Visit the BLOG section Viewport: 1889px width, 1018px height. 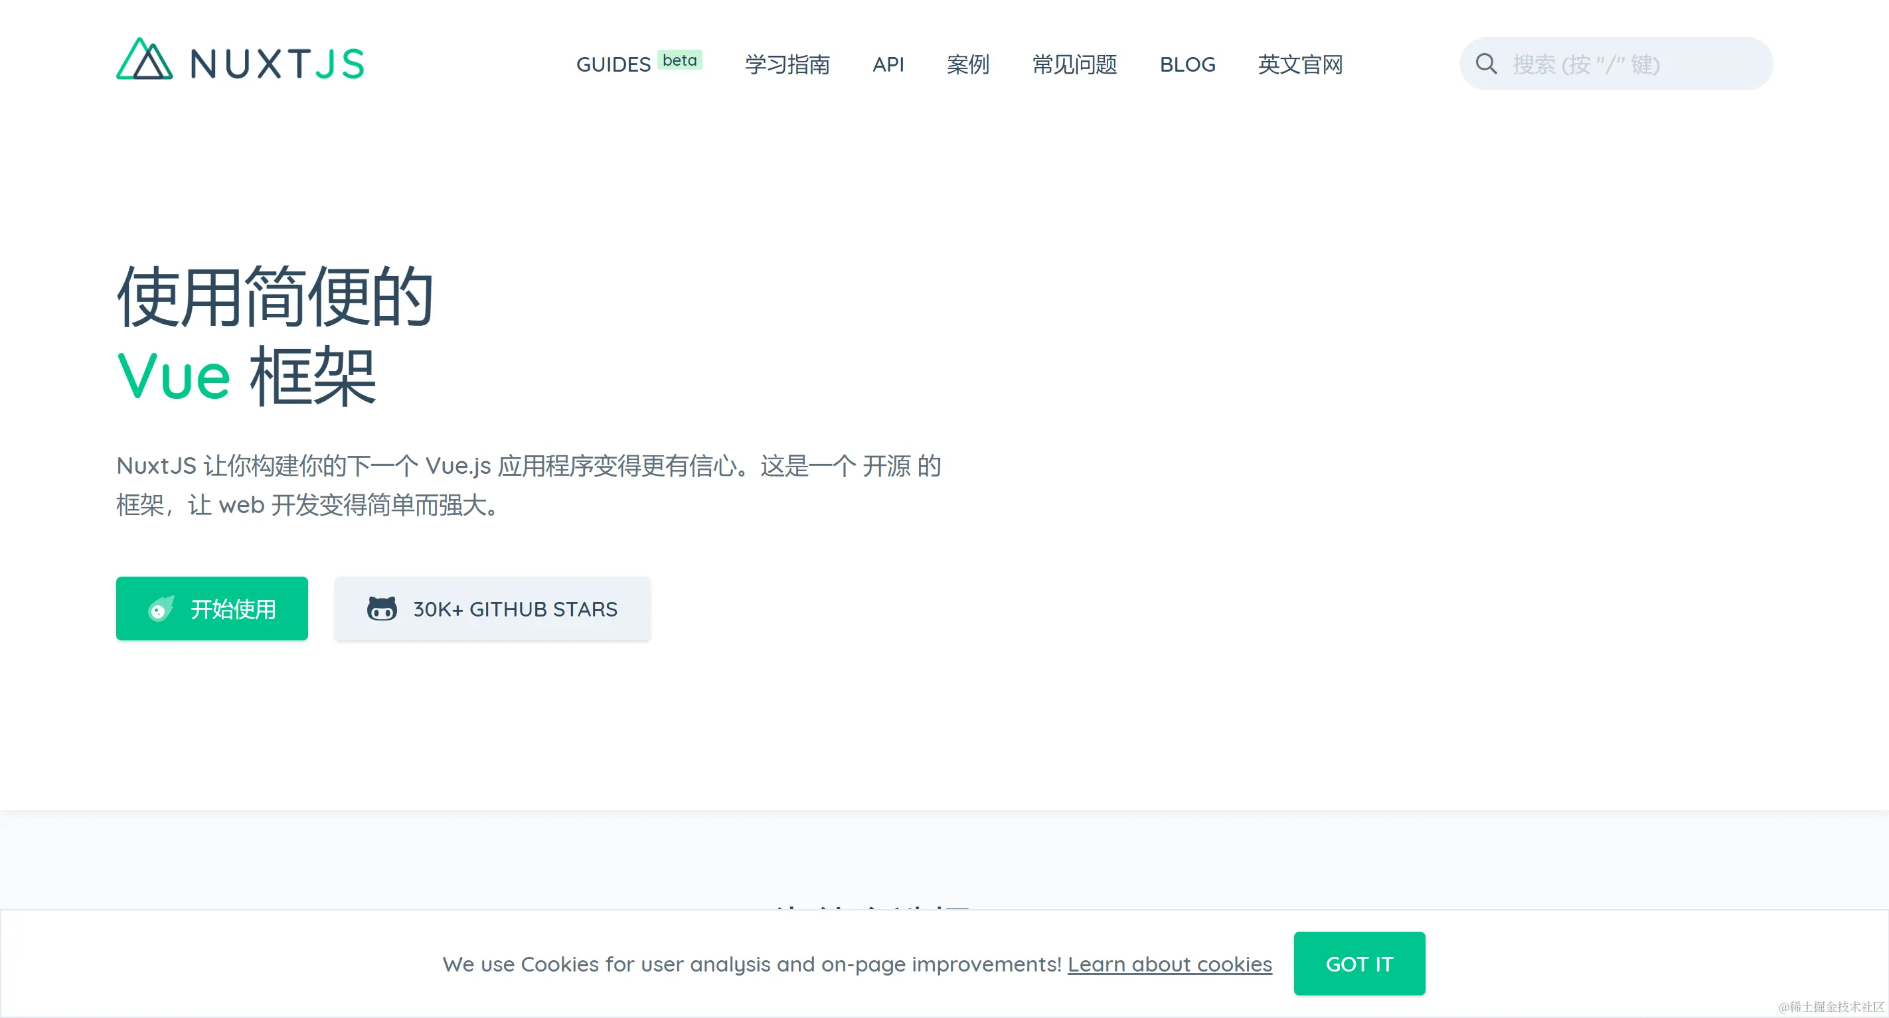point(1187,64)
